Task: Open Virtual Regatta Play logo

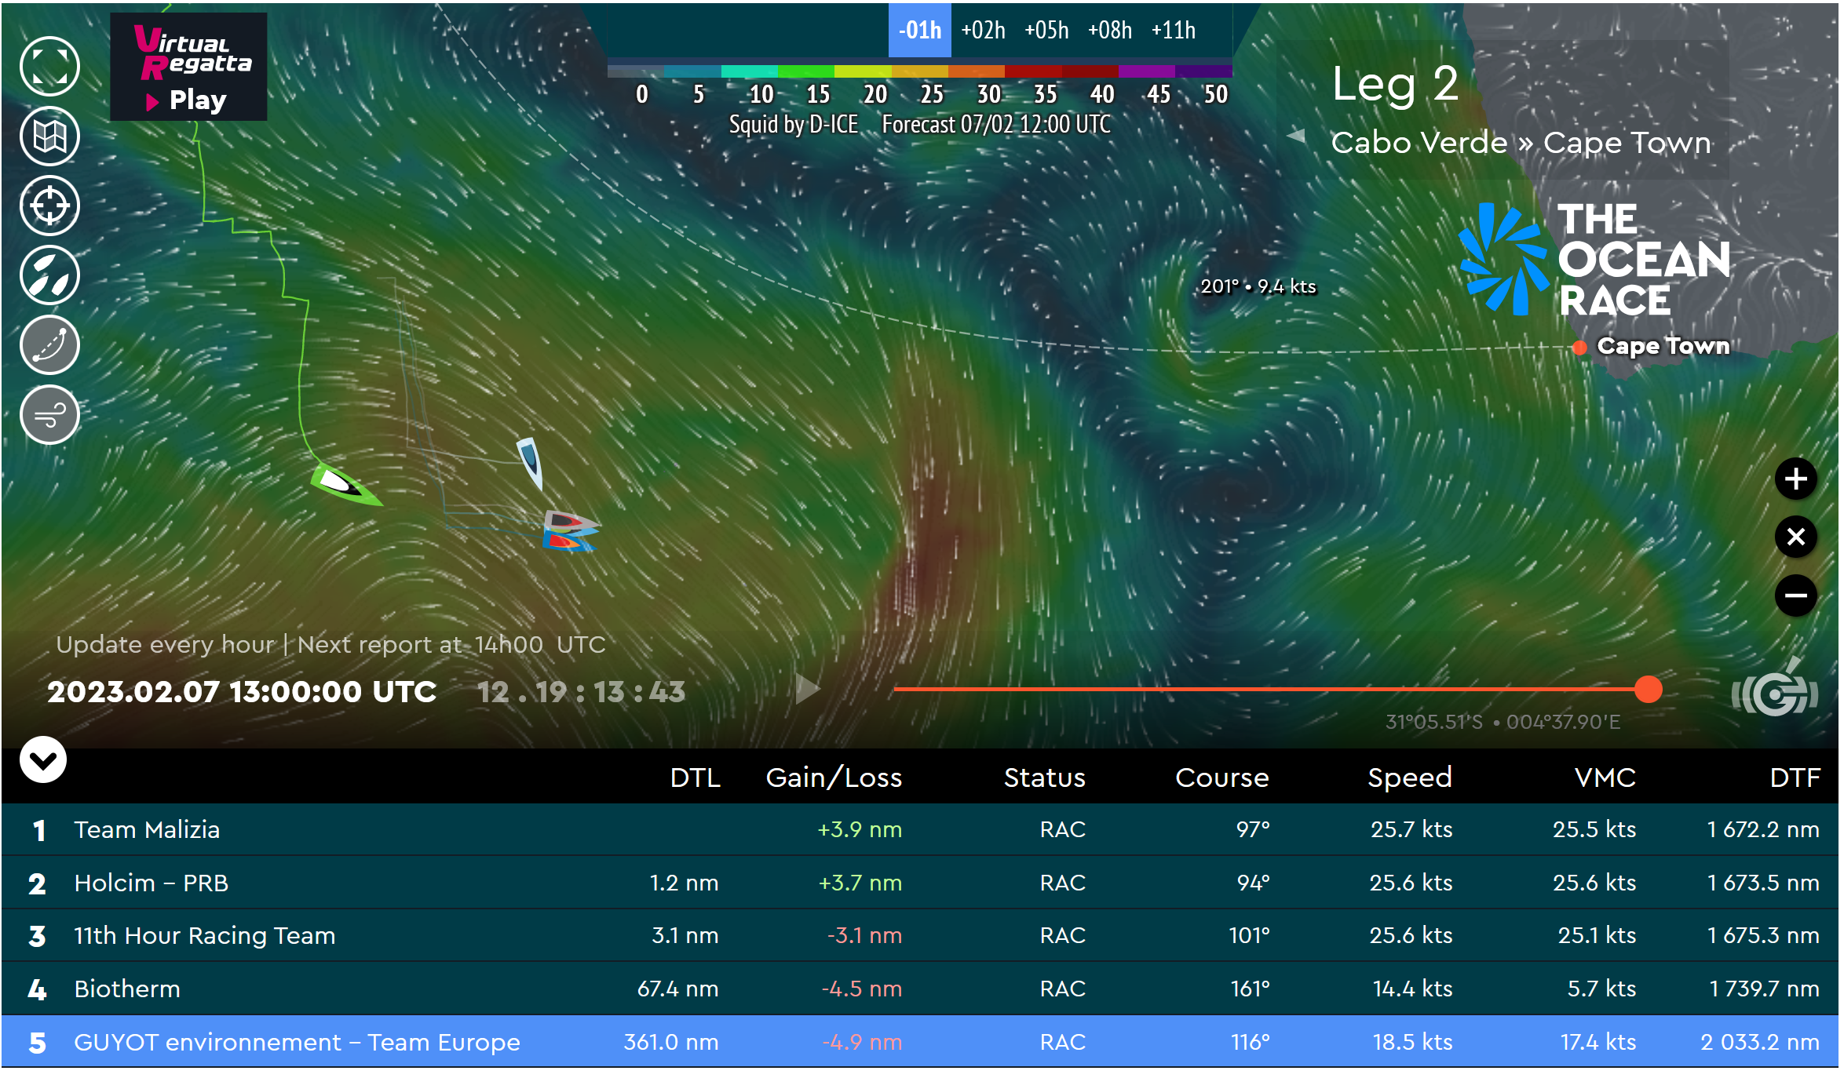Action: (x=188, y=67)
